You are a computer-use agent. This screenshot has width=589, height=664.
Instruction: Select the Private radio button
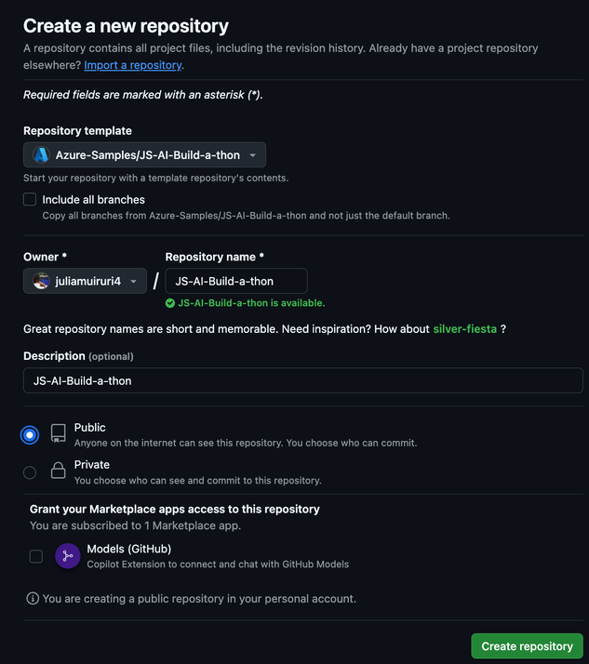pos(30,472)
